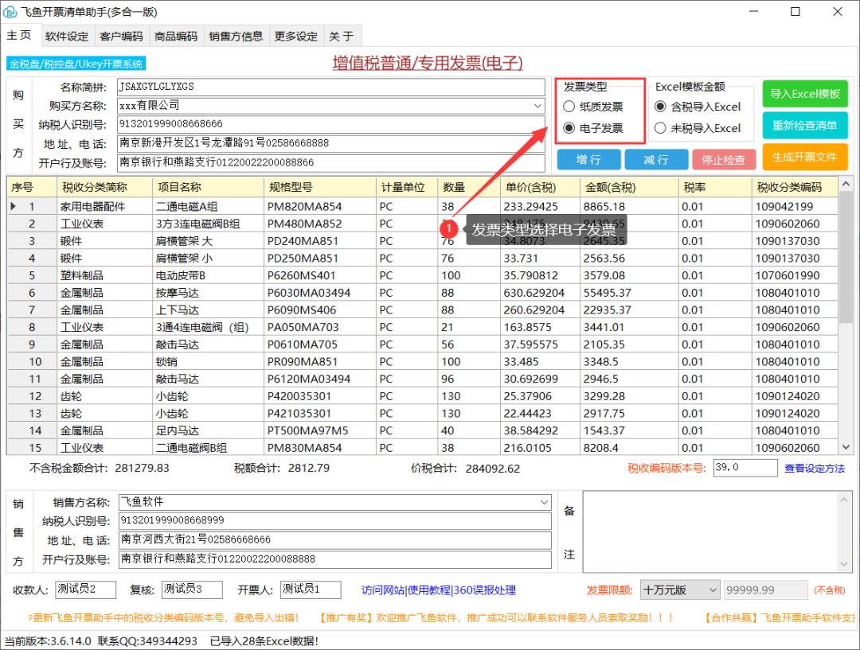The width and height of the screenshot is (860, 650).
Task: Select row 1 indicator arrow
Action: click(14, 206)
